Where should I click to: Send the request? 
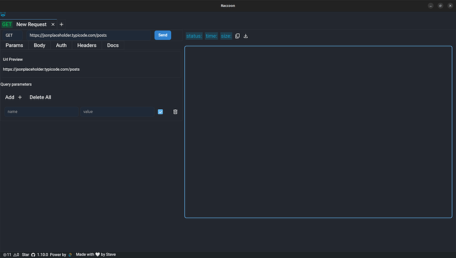click(163, 35)
